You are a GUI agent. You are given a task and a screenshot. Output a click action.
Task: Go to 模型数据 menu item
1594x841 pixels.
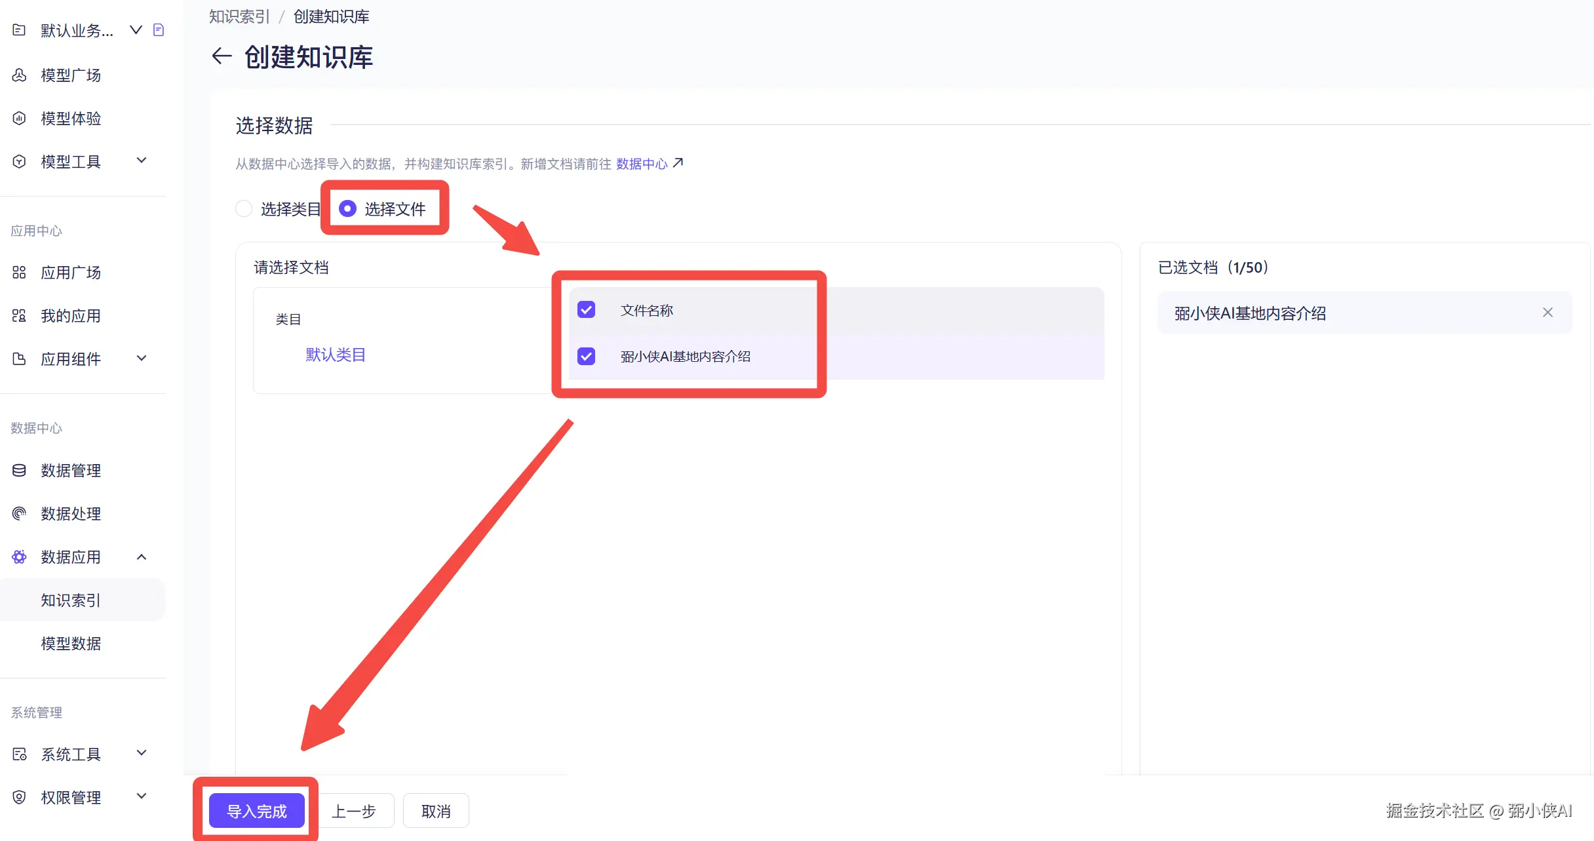(71, 644)
